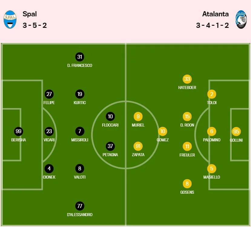
Task: Click the Missiroli player name label
Action: [x=80, y=140]
